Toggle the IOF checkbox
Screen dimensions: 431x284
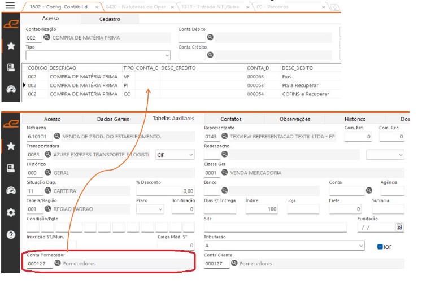[380, 247]
